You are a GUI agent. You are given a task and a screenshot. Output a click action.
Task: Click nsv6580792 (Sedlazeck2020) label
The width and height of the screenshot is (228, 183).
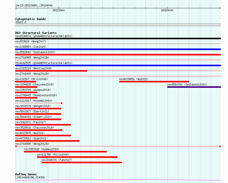[187, 84]
